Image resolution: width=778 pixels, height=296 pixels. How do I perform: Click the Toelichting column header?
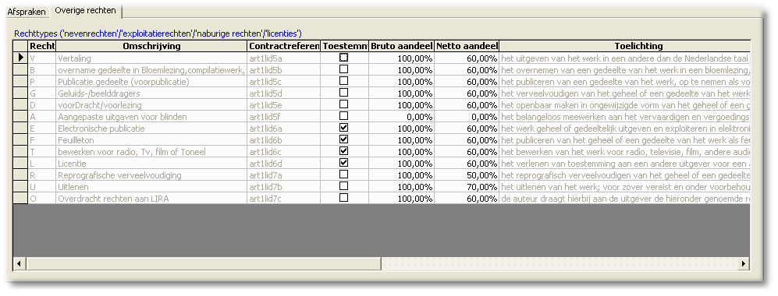624,46
